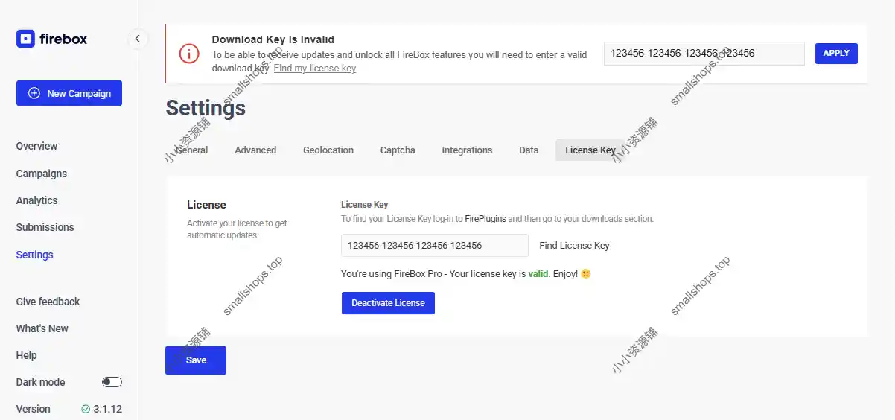895x420 pixels.
Task: Open Analytics from sidebar
Action: 36,200
